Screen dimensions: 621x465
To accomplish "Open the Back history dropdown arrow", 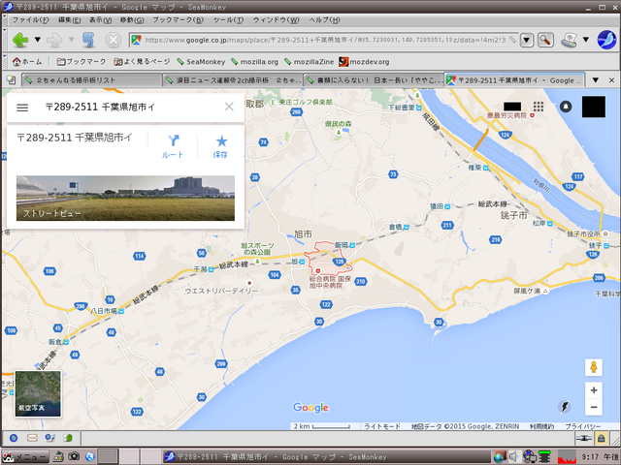I will tap(38, 40).
